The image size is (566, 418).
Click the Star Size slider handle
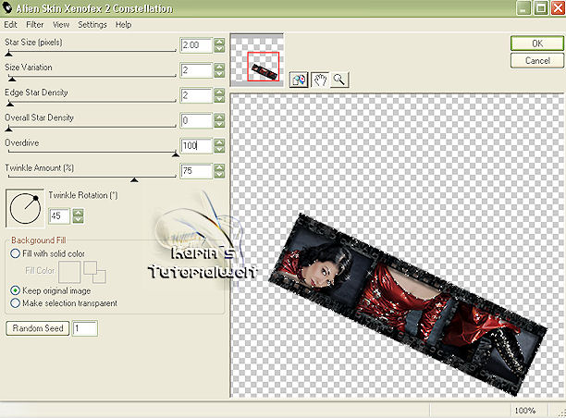click(8, 54)
